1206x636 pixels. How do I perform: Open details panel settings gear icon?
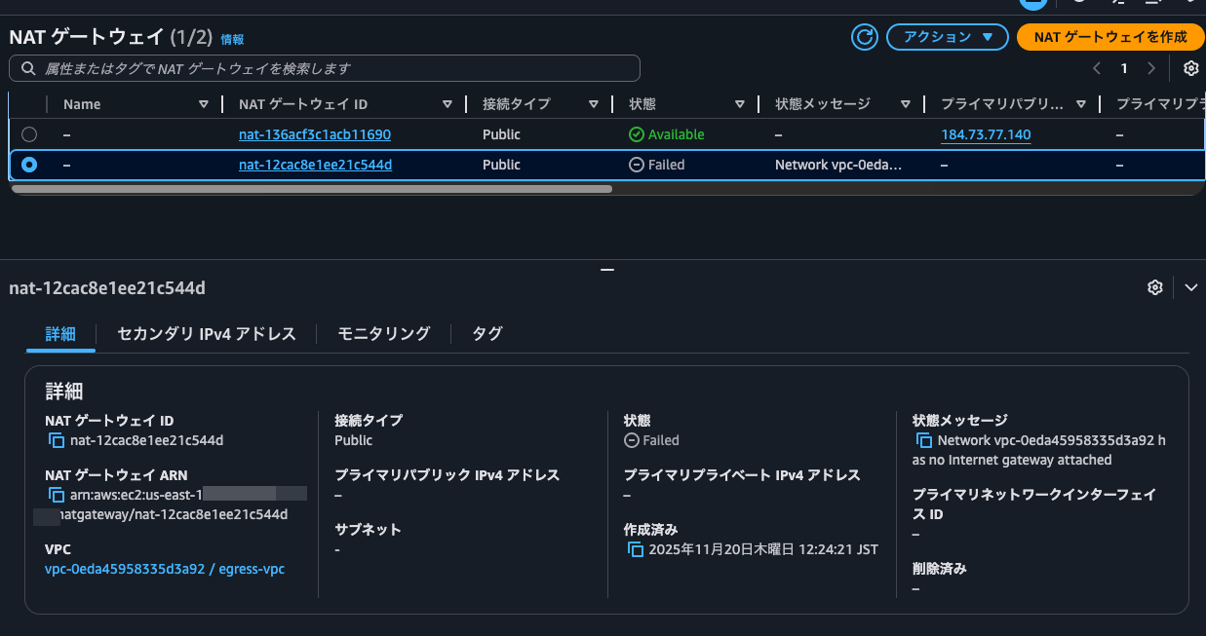click(x=1155, y=287)
